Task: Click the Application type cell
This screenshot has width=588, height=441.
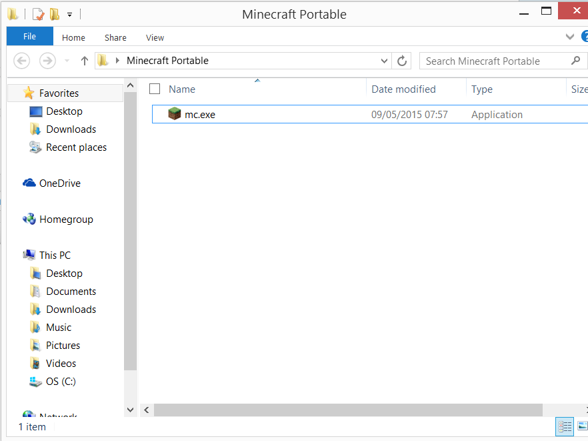Action: 497,115
